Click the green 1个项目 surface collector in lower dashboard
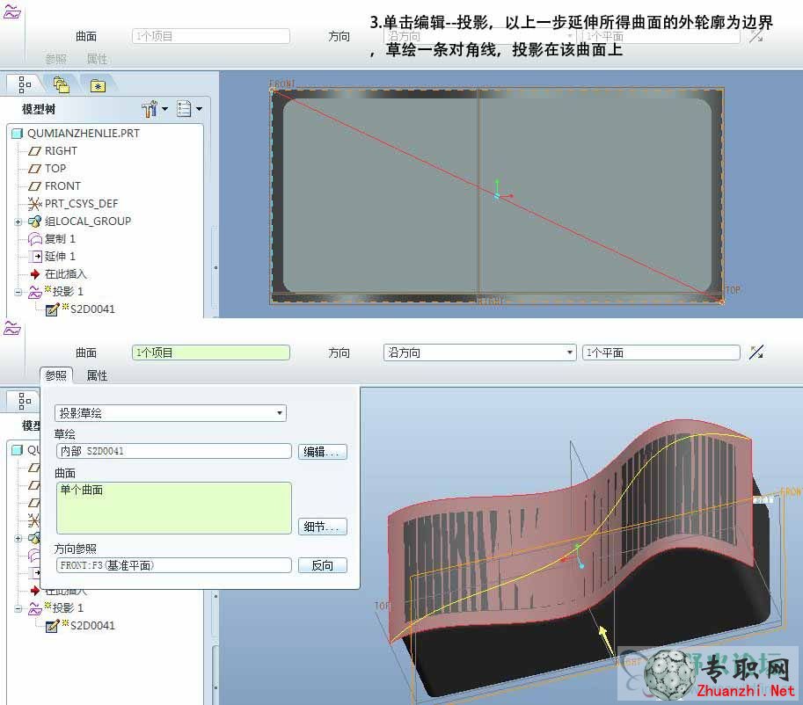The image size is (803, 705). [211, 352]
